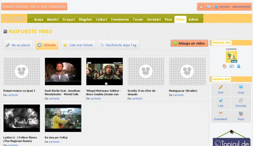Click the Link icon in sidebar

tap(220, 100)
